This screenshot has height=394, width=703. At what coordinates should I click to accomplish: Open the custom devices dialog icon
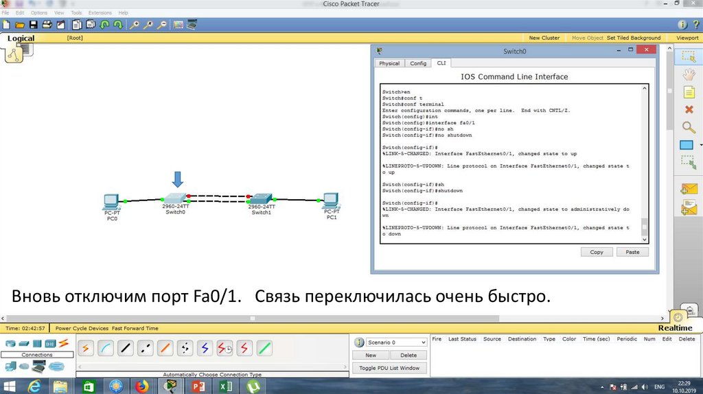[192, 25]
